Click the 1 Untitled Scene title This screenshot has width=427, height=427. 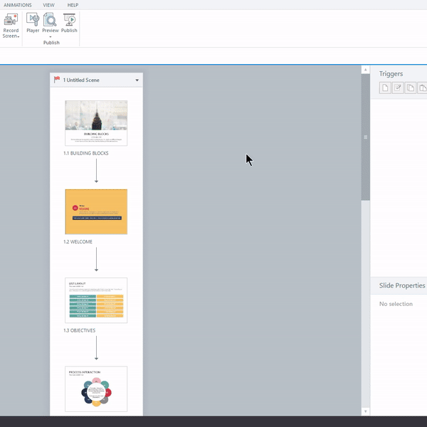[81, 80]
